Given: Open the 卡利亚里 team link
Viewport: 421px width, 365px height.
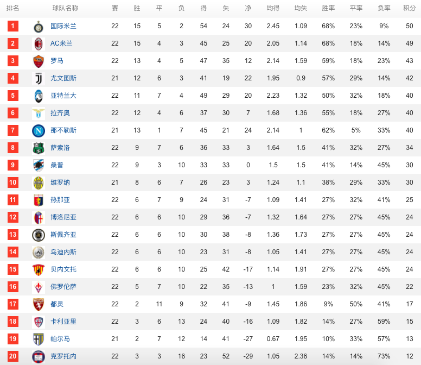Looking at the screenshot, I should (63, 322).
